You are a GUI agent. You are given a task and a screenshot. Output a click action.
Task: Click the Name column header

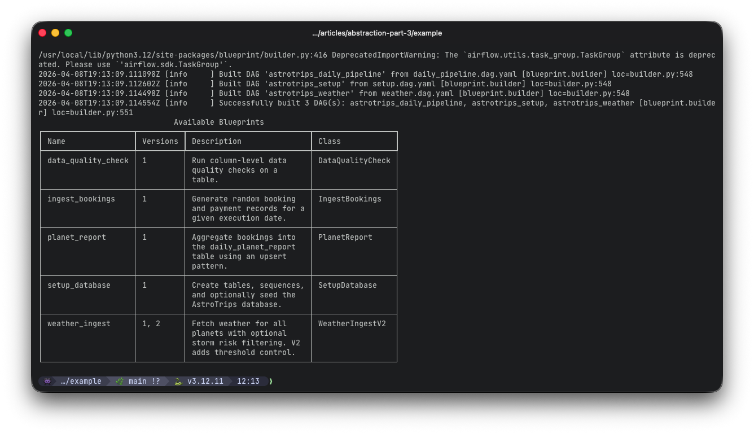56,141
